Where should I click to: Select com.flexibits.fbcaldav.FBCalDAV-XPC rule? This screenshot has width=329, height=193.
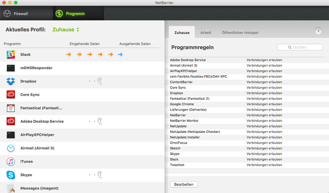coord(247,76)
